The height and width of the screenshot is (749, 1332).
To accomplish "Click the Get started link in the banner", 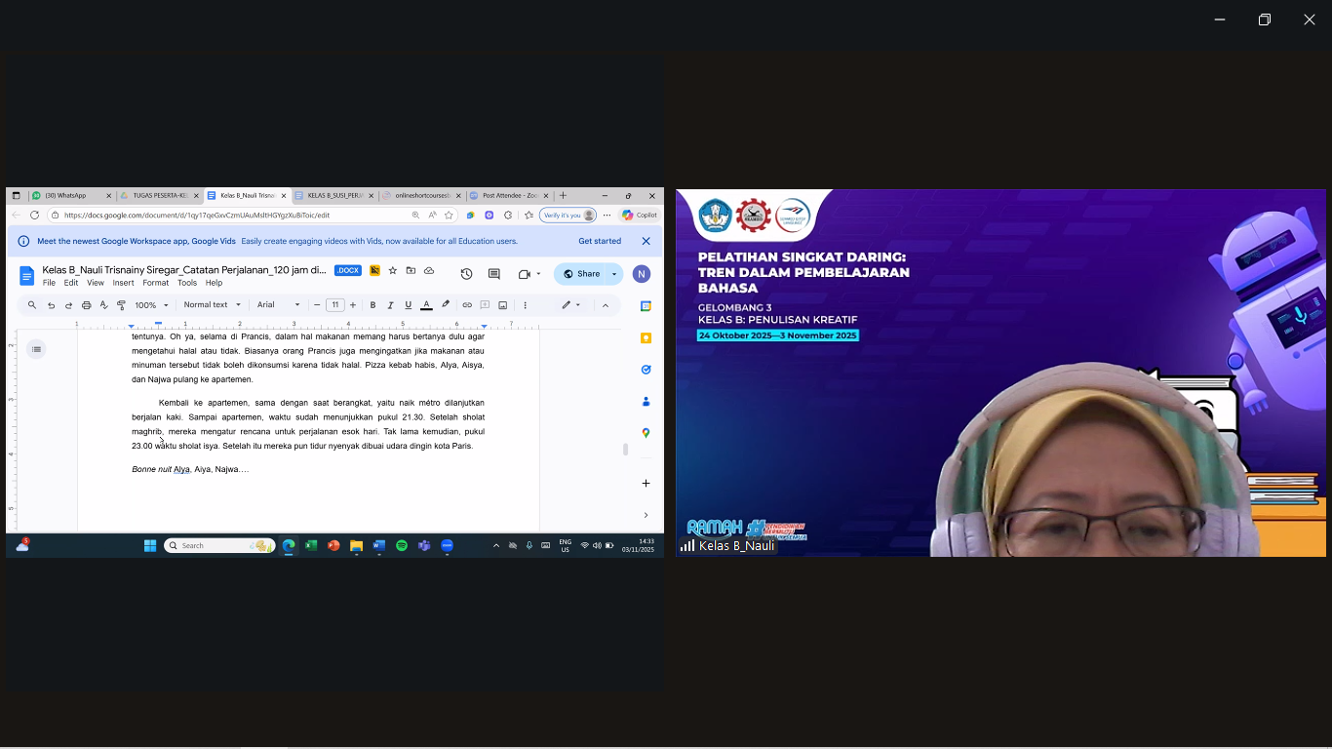I will (x=599, y=241).
